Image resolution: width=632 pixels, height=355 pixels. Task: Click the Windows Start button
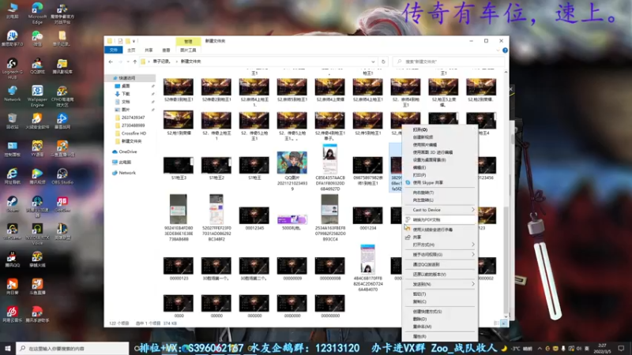coord(8,348)
